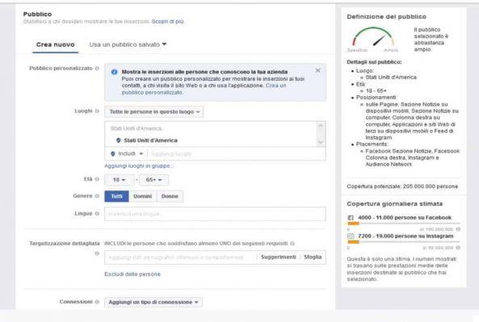Click Copertura potenziale: 205.000.000 persone text
479x322 pixels.
point(402,186)
